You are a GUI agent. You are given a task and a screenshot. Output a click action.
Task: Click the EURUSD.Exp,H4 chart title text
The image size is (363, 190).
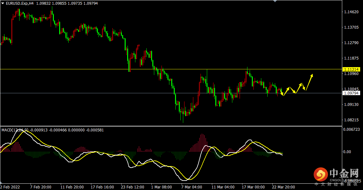pyautogui.click(x=20, y=3)
